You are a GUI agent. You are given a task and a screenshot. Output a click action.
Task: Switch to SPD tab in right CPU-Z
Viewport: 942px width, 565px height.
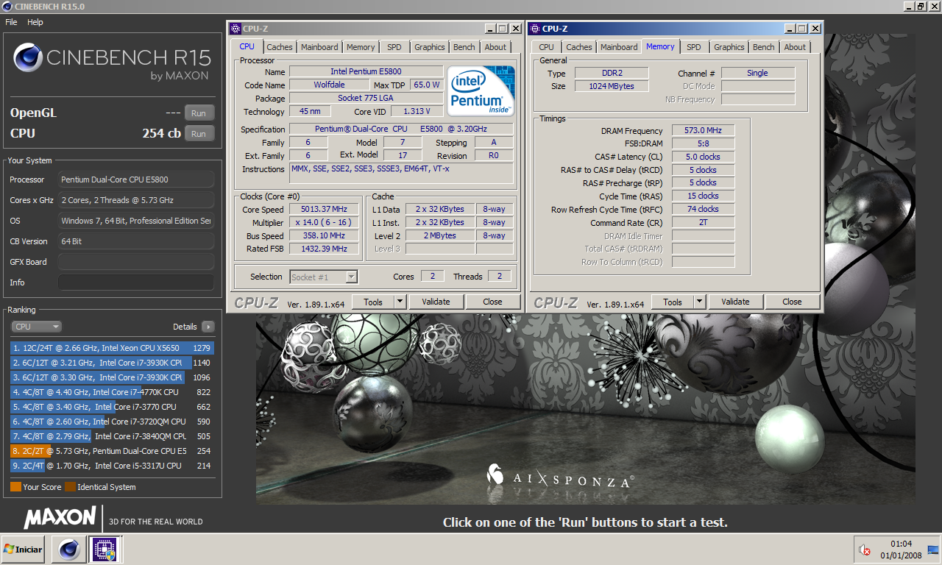click(x=694, y=47)
